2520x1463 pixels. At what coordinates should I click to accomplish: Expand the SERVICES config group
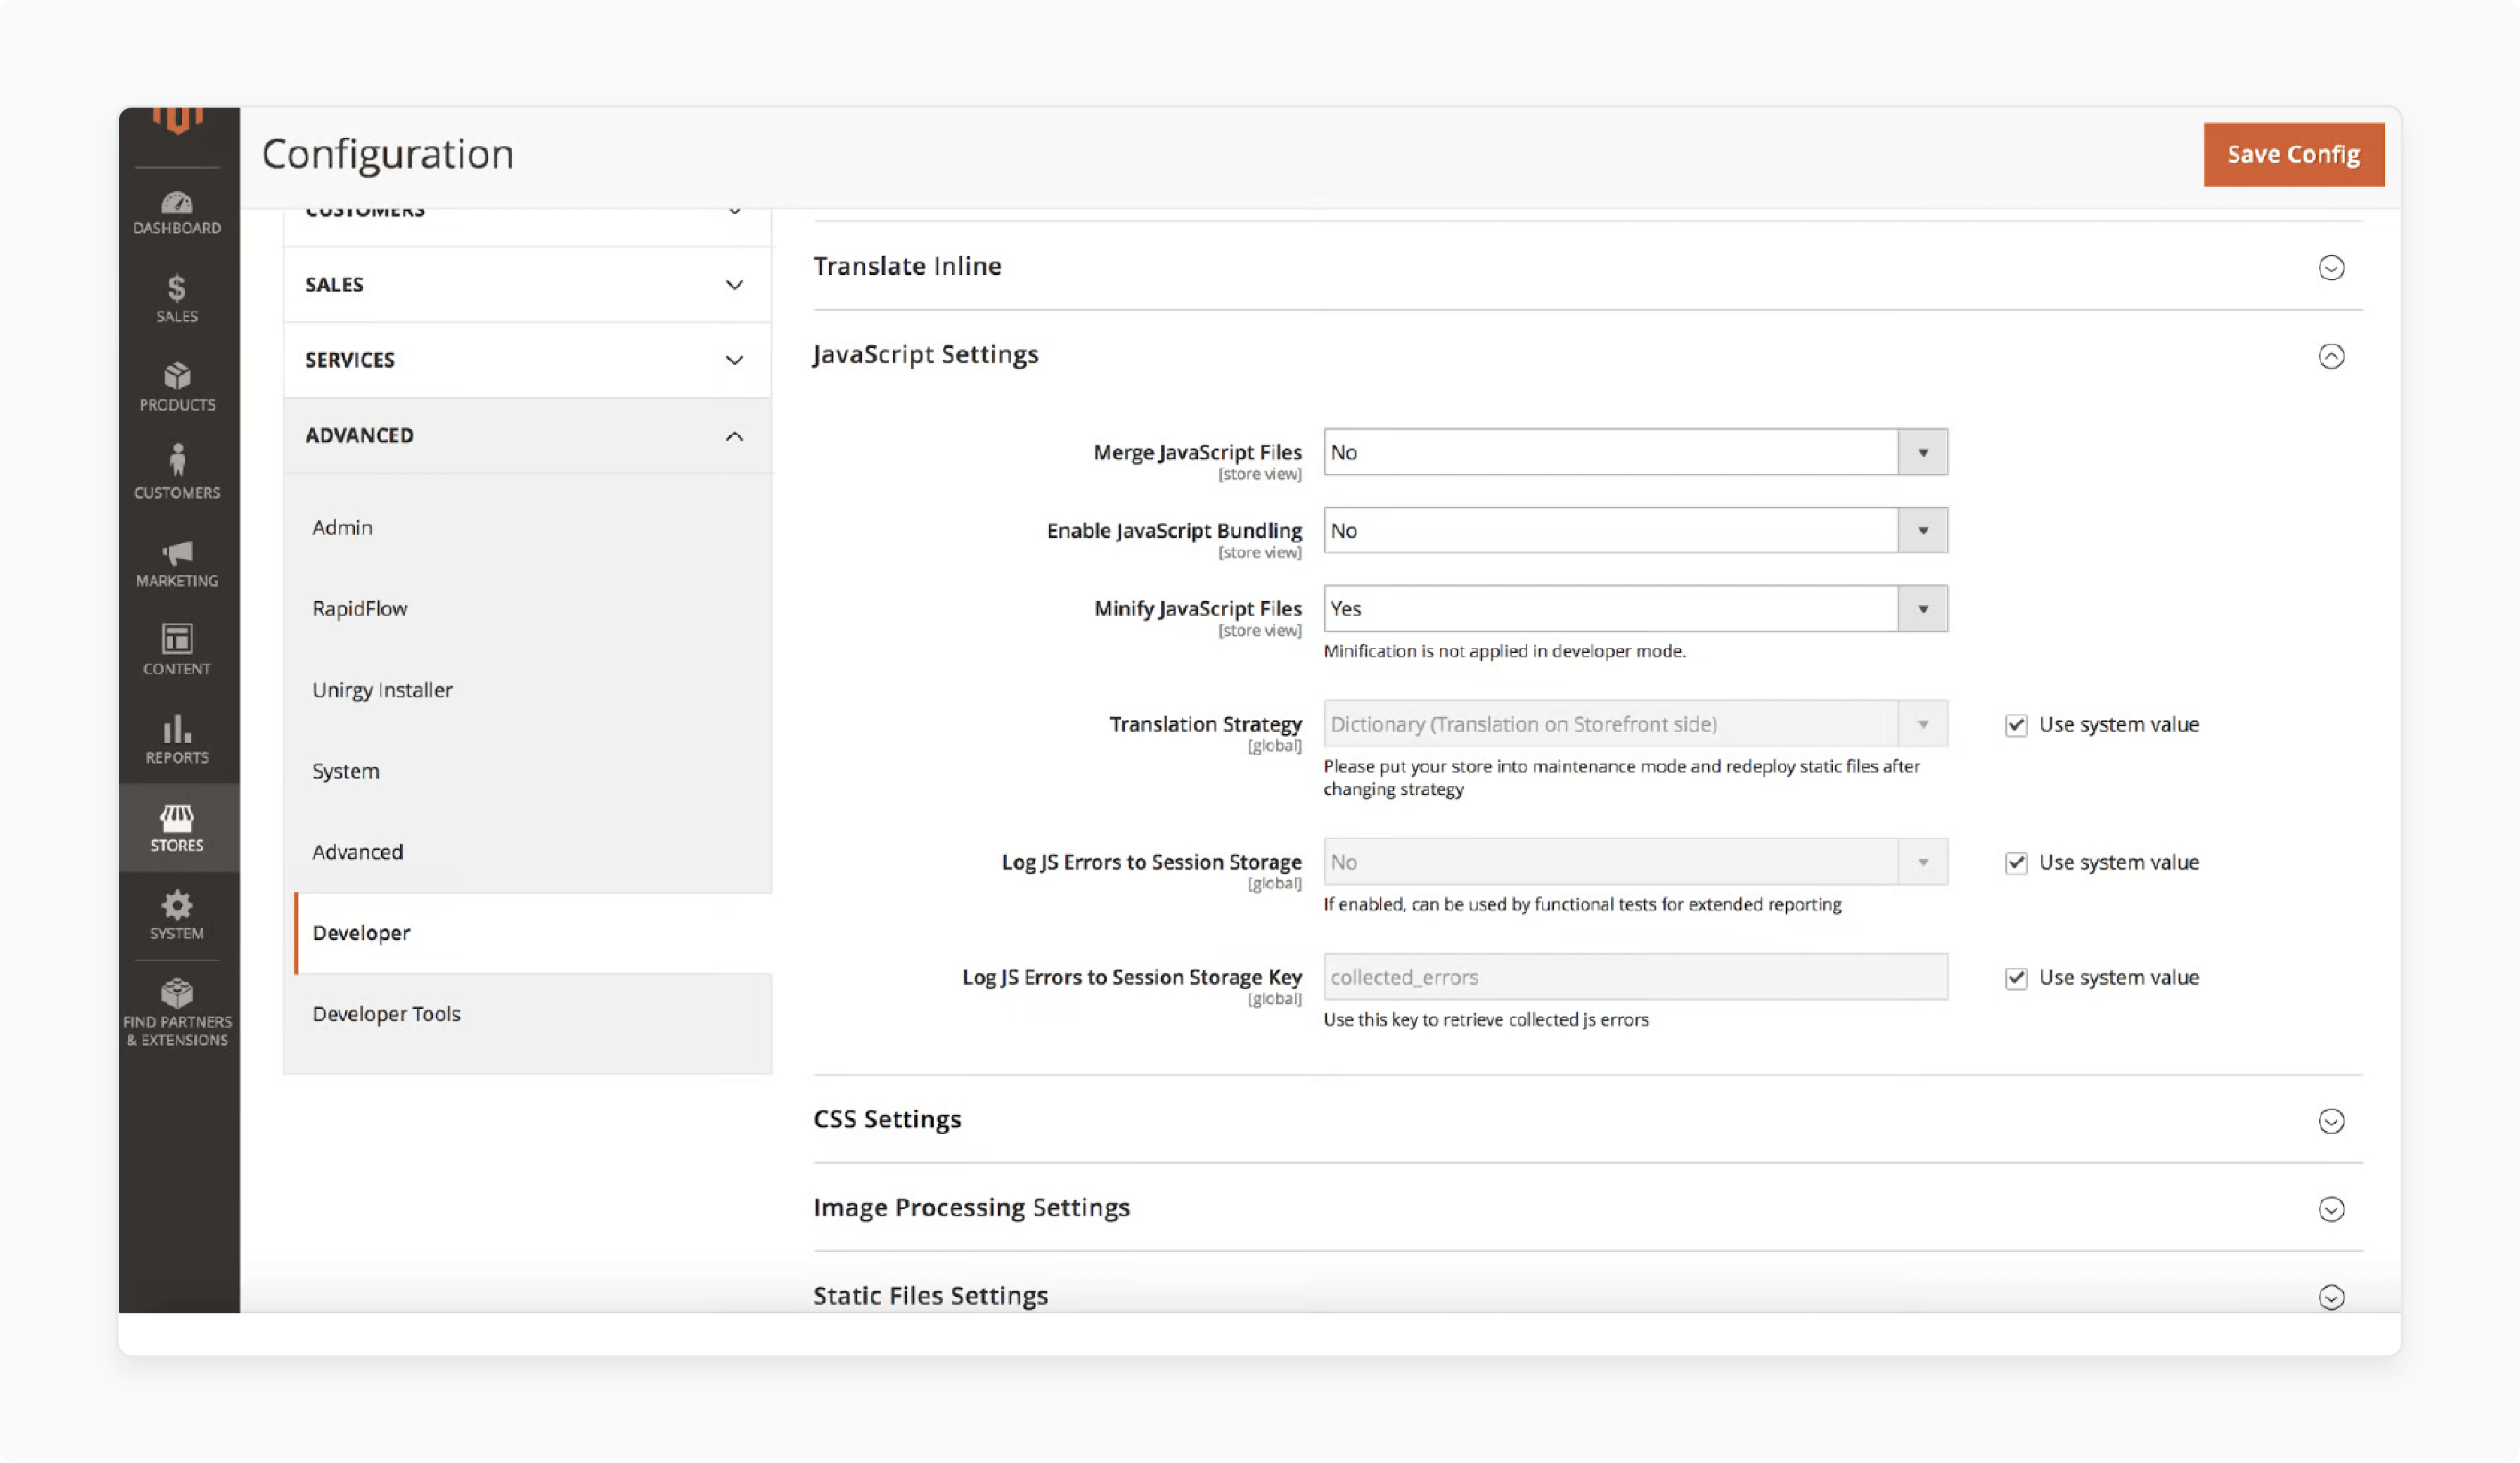tap(527, 360)
